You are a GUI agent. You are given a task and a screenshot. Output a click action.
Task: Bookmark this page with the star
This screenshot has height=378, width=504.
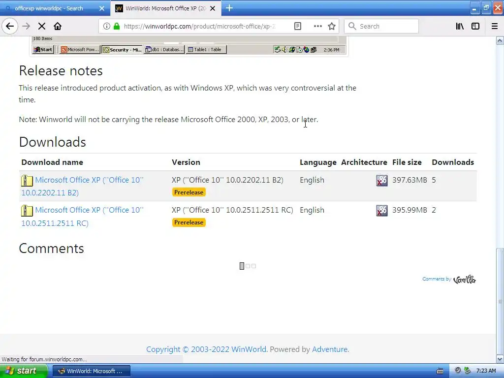pyautogui.click(x=332, y=26)
